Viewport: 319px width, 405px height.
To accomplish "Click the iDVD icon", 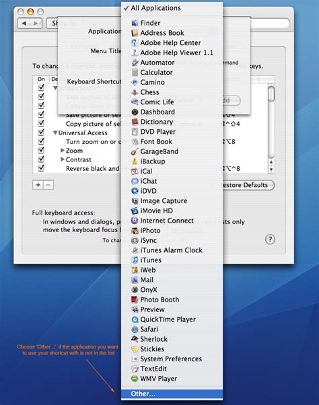I will (x=135, y=191).
